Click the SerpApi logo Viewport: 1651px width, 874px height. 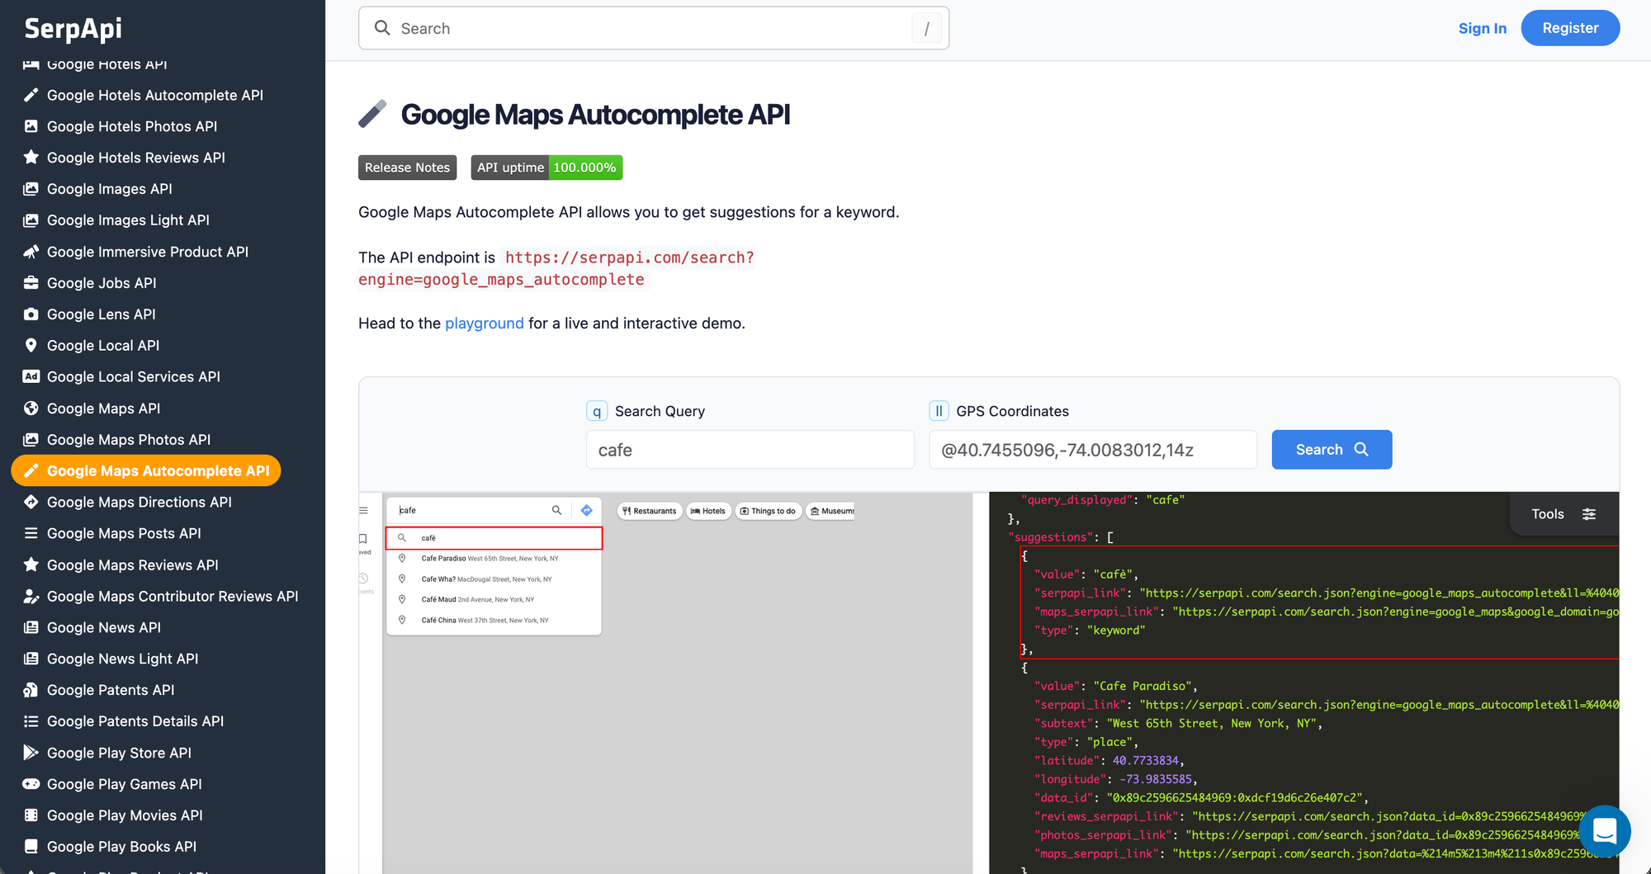point(73,28)
